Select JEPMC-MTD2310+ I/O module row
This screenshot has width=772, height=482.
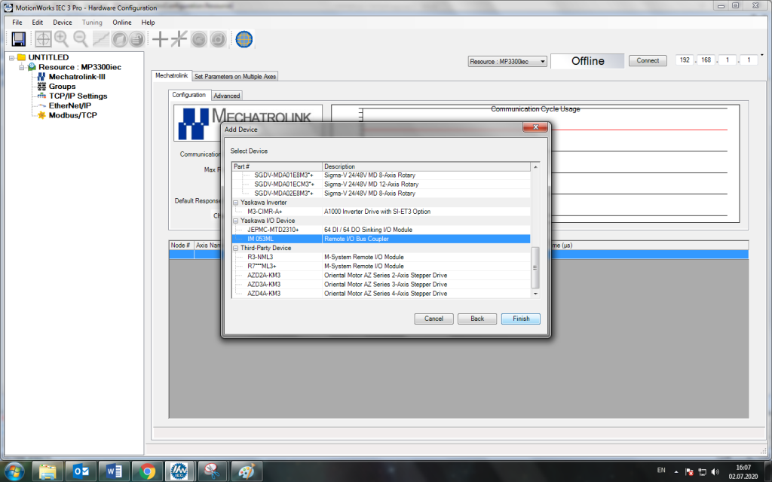click(381, 230)
